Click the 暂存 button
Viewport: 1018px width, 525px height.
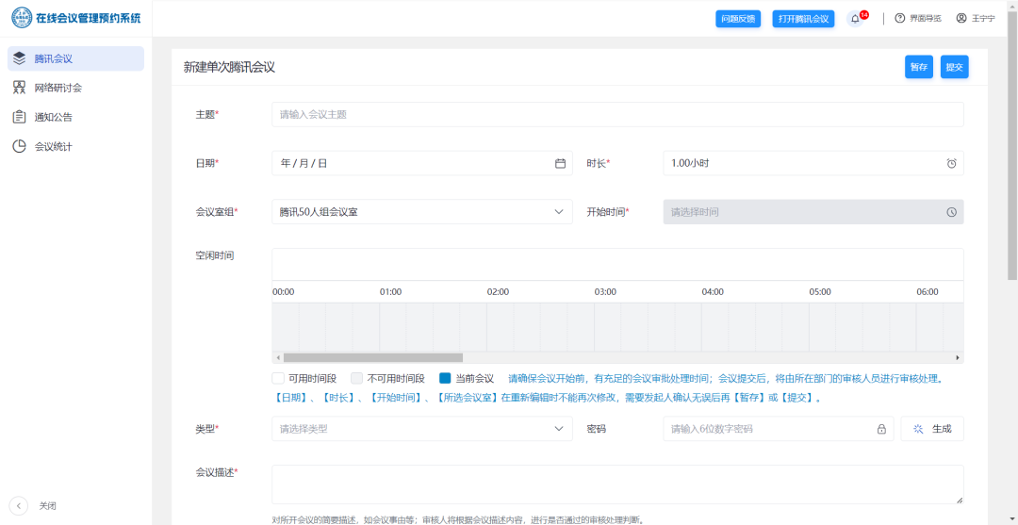(x=919, y=67)
